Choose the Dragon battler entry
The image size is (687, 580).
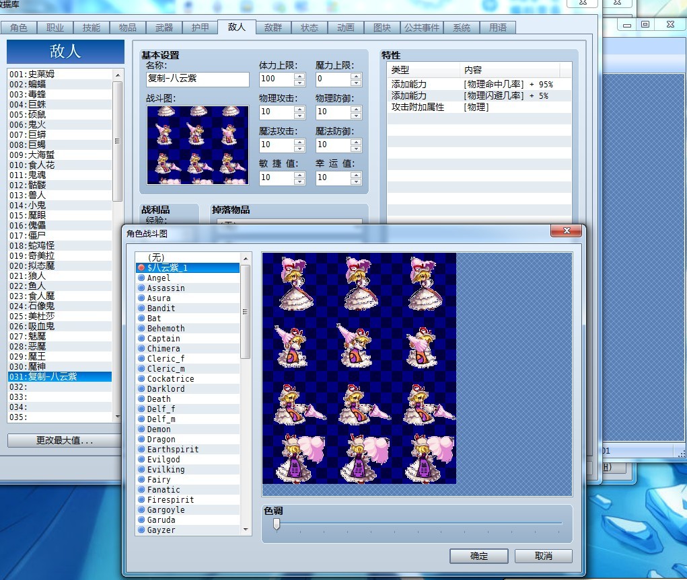pos(188,439)
